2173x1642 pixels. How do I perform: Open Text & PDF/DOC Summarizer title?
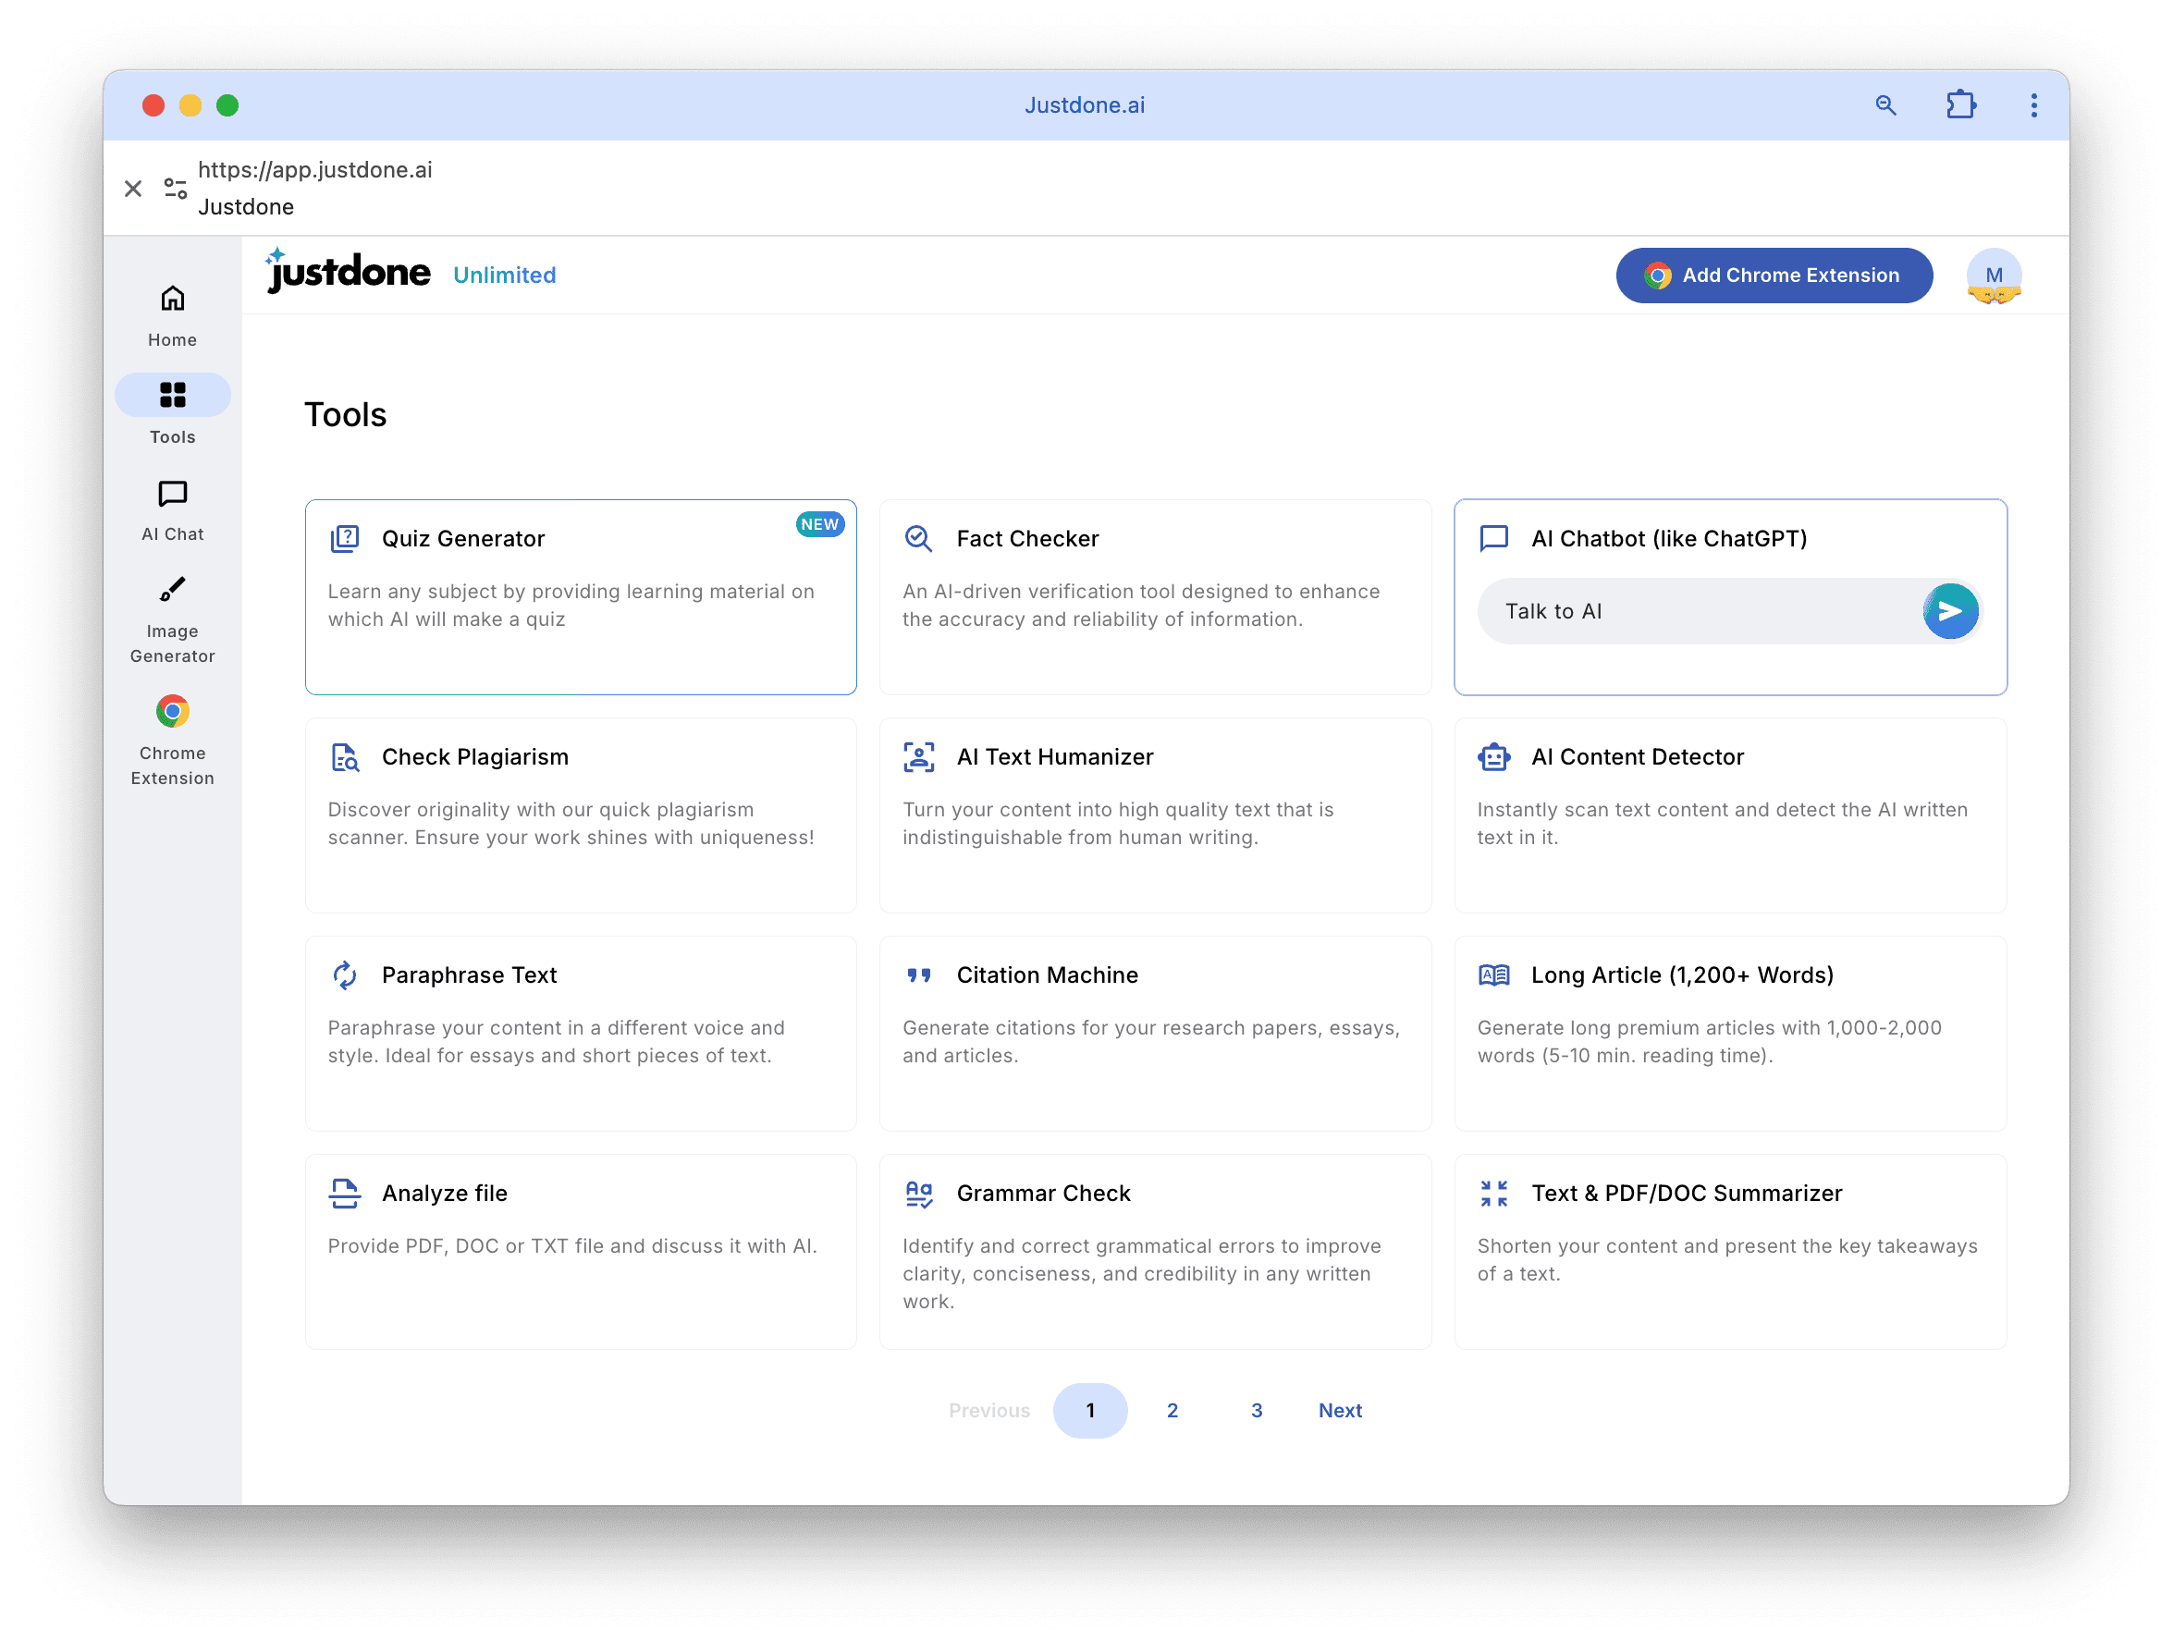pyautogui.click(x=1687, y=1194)
